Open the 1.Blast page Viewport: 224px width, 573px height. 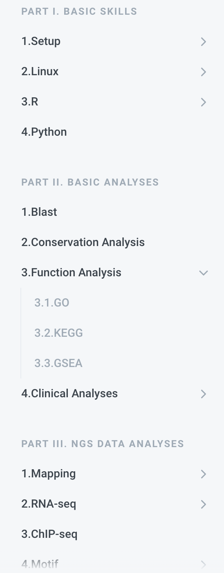39,212
